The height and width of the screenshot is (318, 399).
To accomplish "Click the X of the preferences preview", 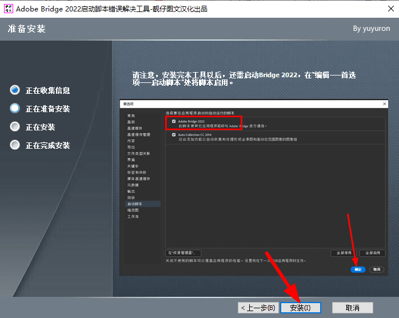I will pos(385,104).
